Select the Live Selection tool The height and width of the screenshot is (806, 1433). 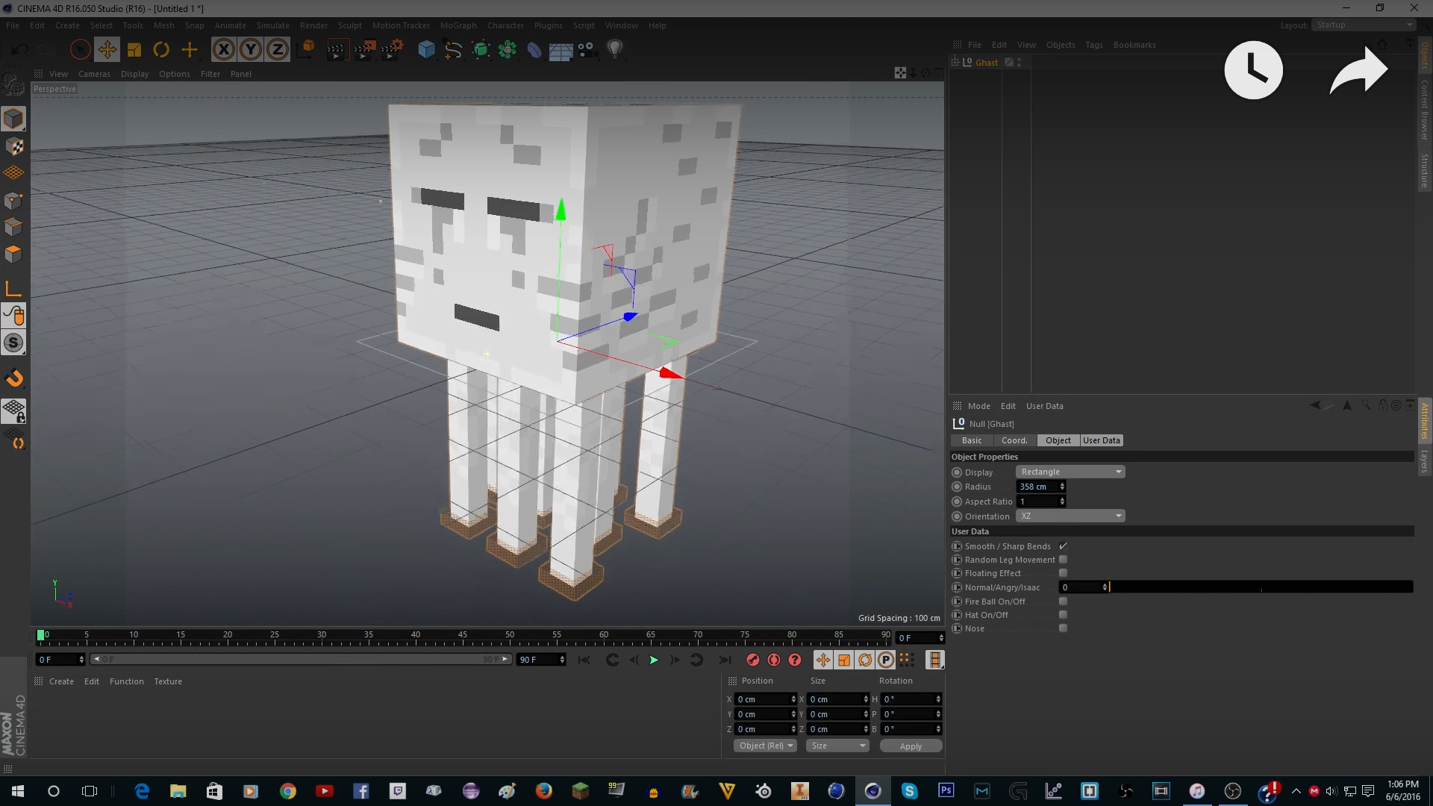click(x=80, y=50)
